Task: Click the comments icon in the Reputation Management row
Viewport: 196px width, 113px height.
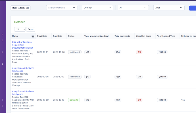Action: 118,77
